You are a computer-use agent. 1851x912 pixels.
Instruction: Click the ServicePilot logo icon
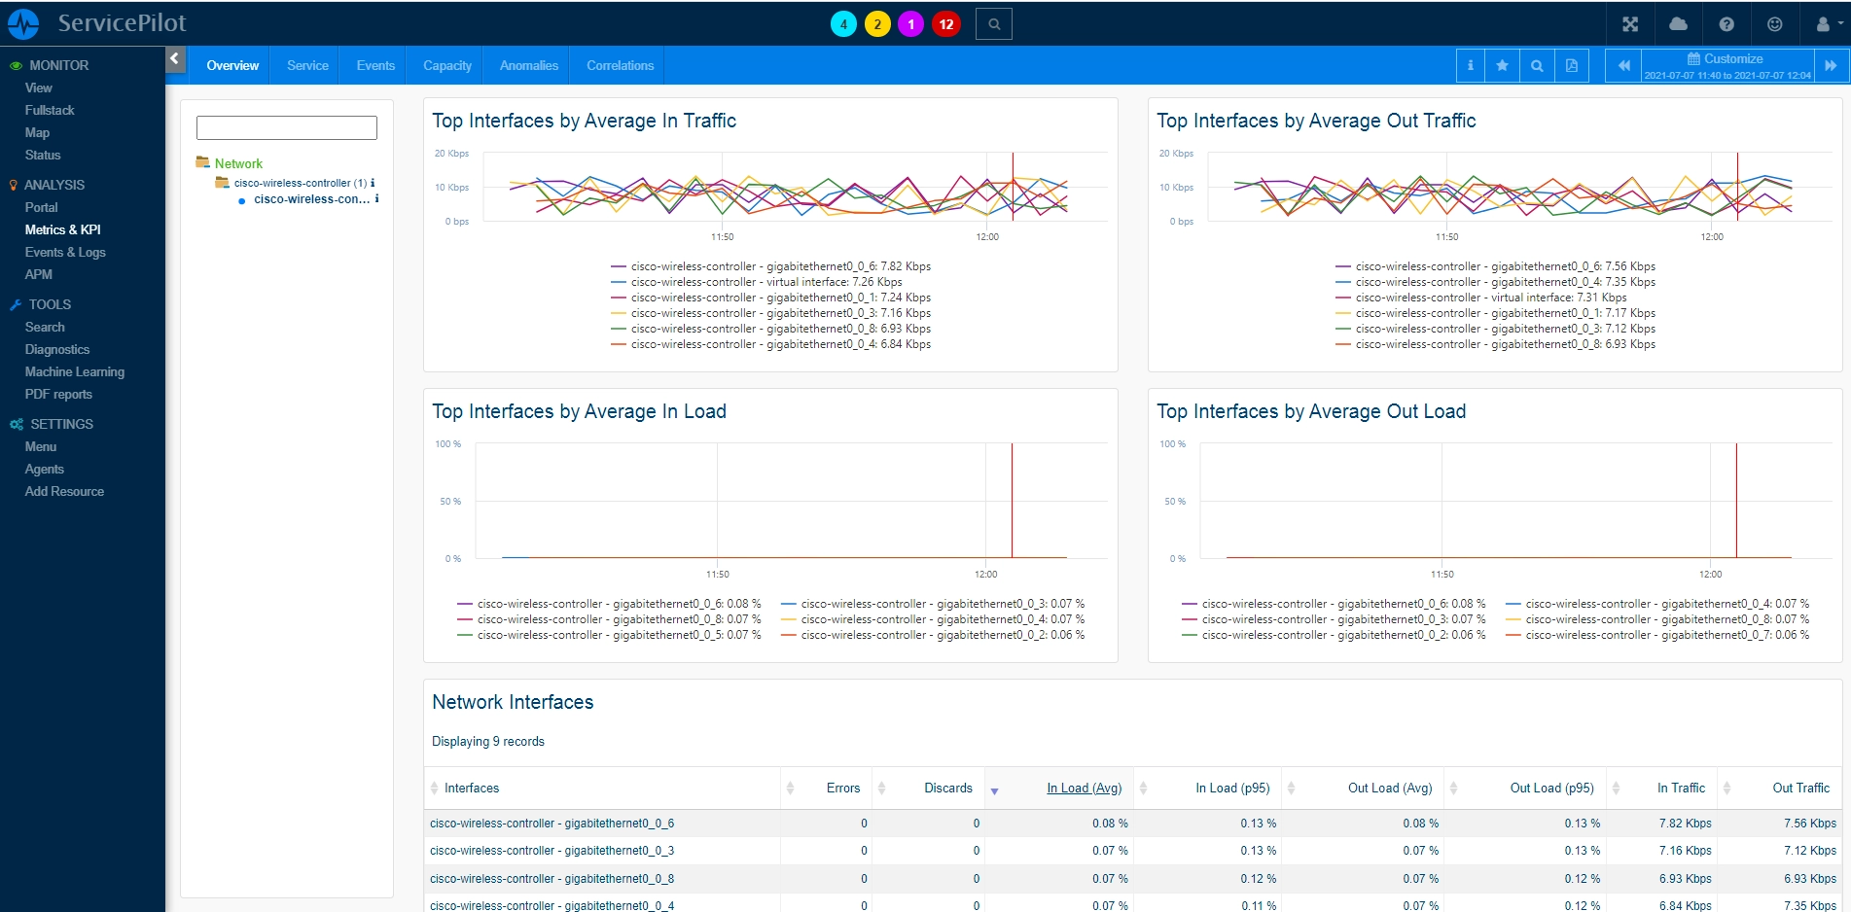pyautogui.click(x=23, y=23)
